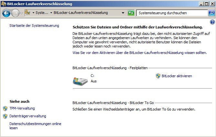Open the recent pages dropdown beside the Forward button
216x137 pixels.
[x=21, y=13]
